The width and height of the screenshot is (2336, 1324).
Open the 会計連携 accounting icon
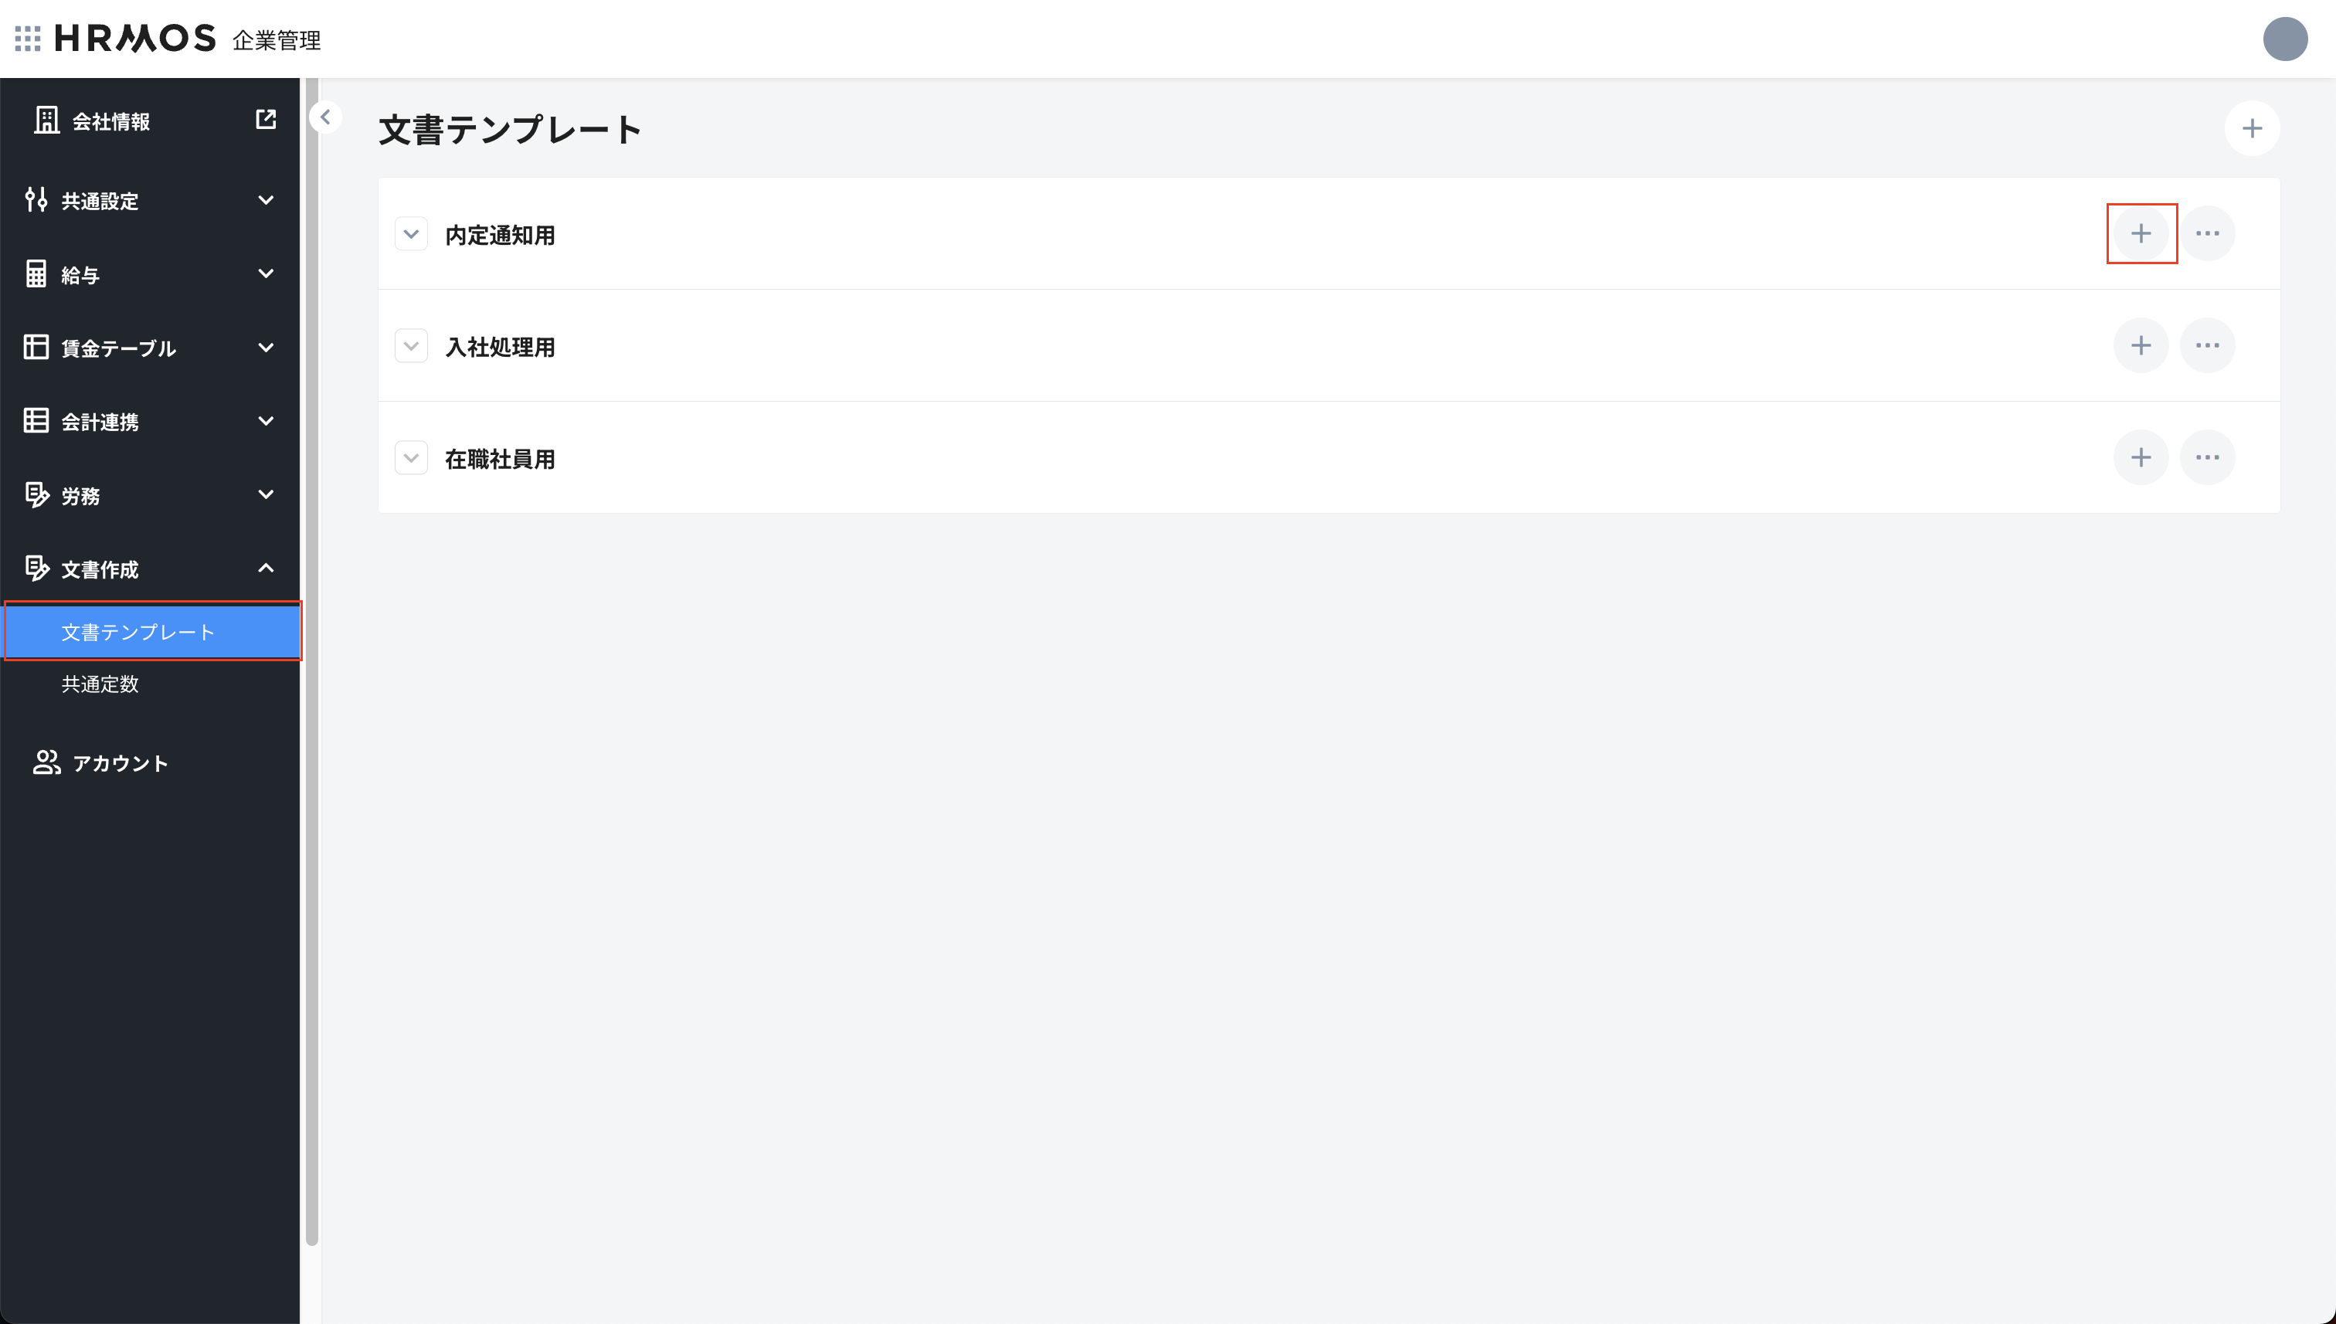click(36, 420)
